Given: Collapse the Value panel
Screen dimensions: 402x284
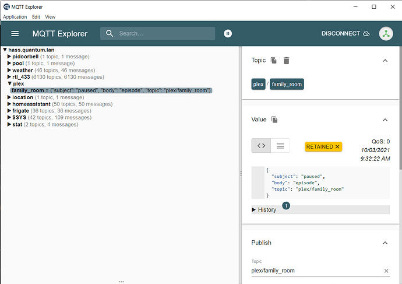Looking at the screenshot, I should (385, 120).
